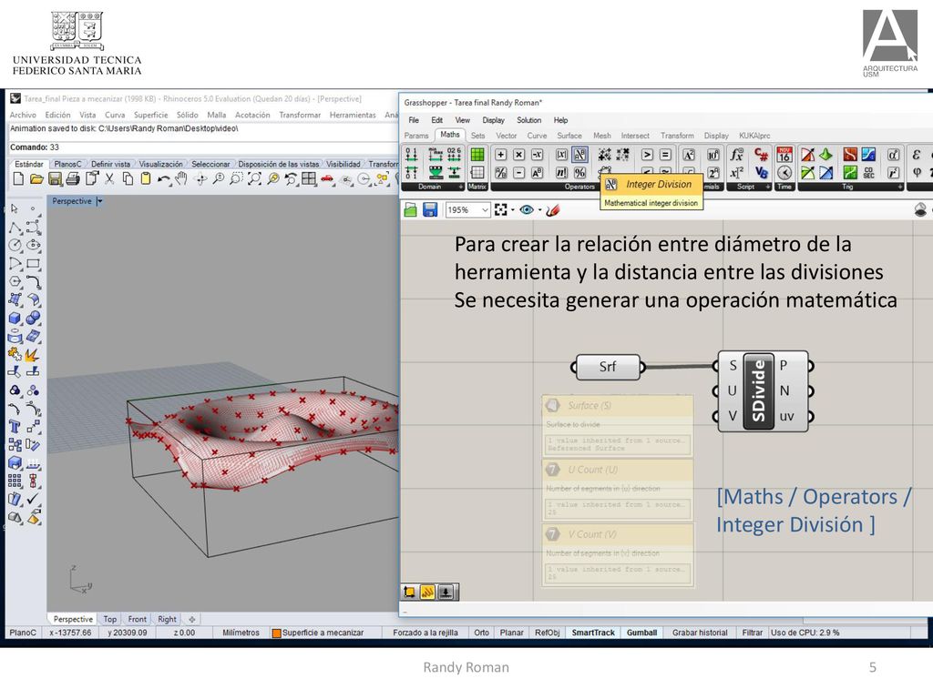Open Rhino's Superficie menu
Viewport: 933px width, 699px height.
(x=150, y=115)
